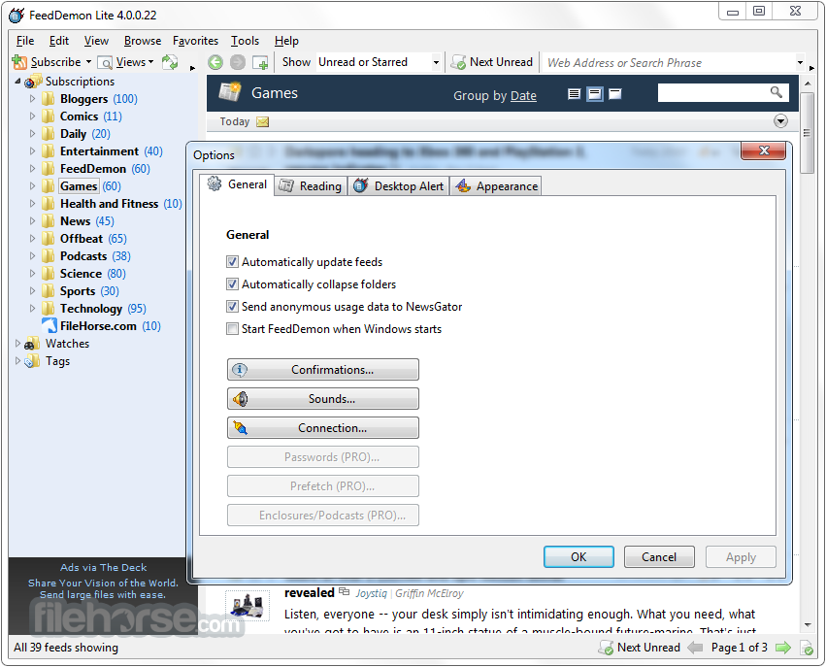Image resolution: width=826 pixels, height=667 pixels.
Task: Uncheck Automatically update feeds
Action: [x=232, y=261]
